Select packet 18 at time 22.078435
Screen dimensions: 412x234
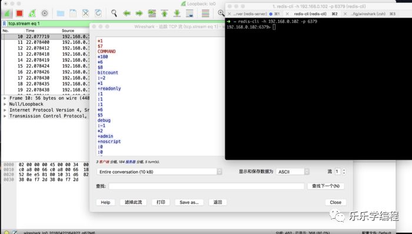(x=45, y=84)
